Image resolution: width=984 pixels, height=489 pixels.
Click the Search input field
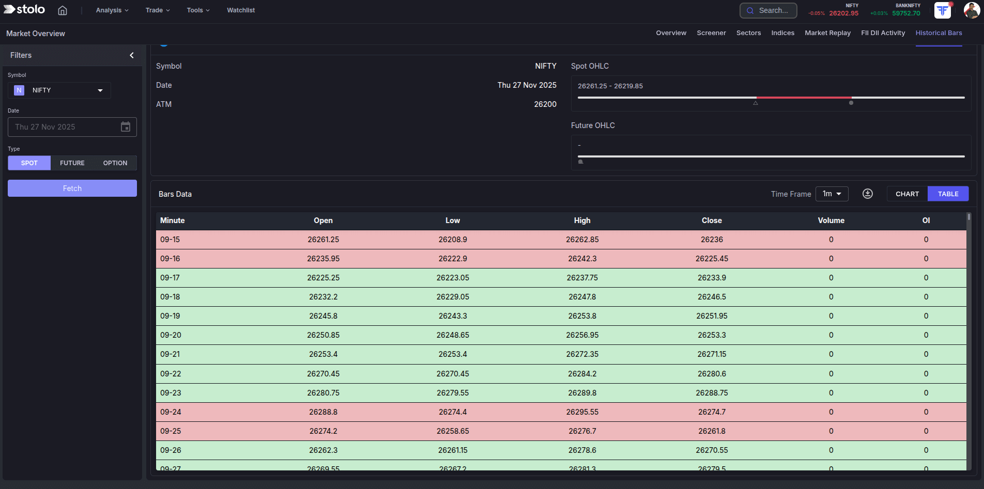click(x=773, y=10)
